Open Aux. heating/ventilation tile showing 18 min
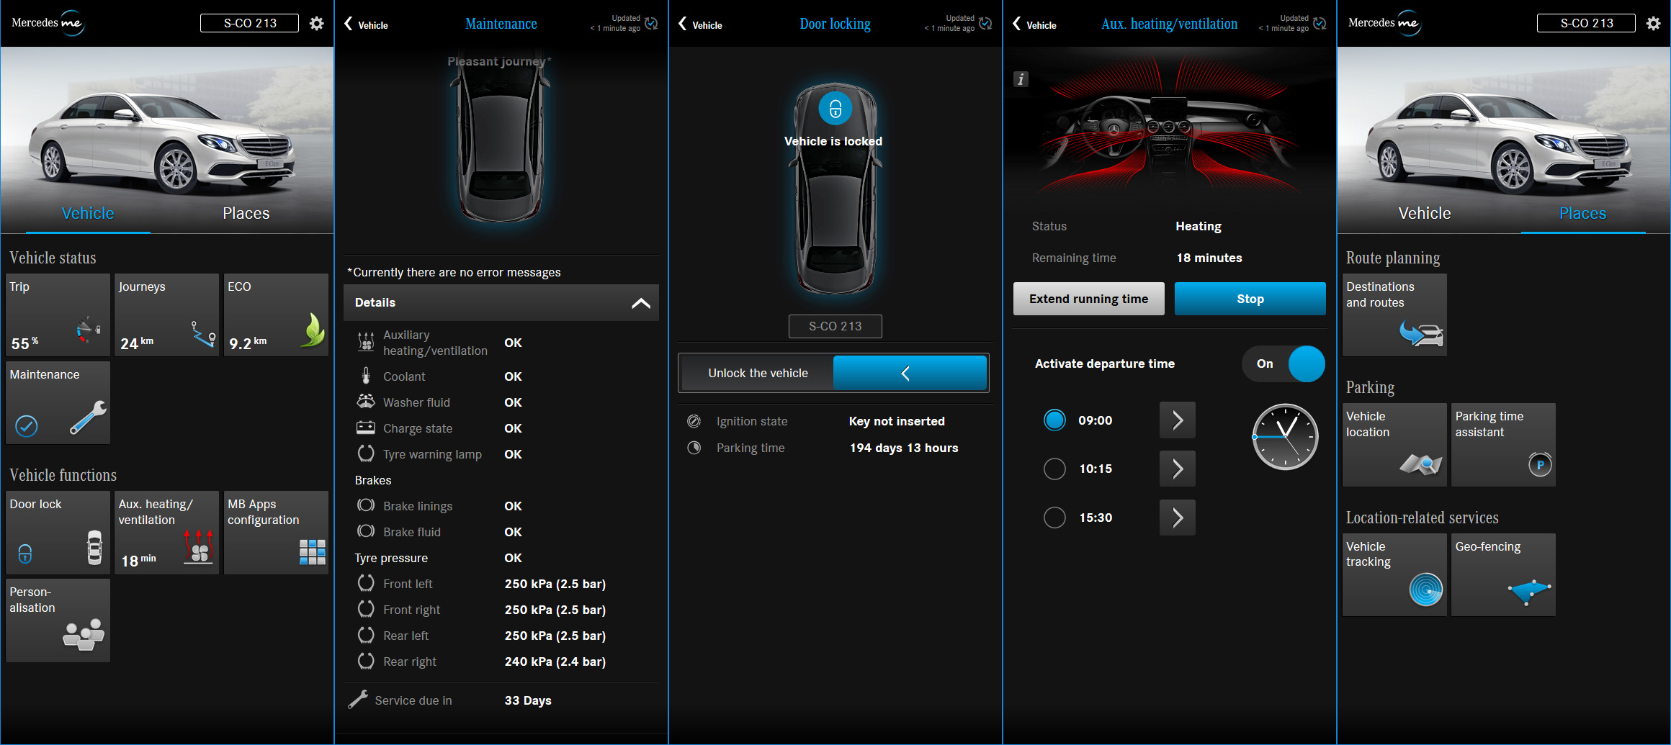Viewport: 1671px width, 745px height. click(x=167, y=533)
